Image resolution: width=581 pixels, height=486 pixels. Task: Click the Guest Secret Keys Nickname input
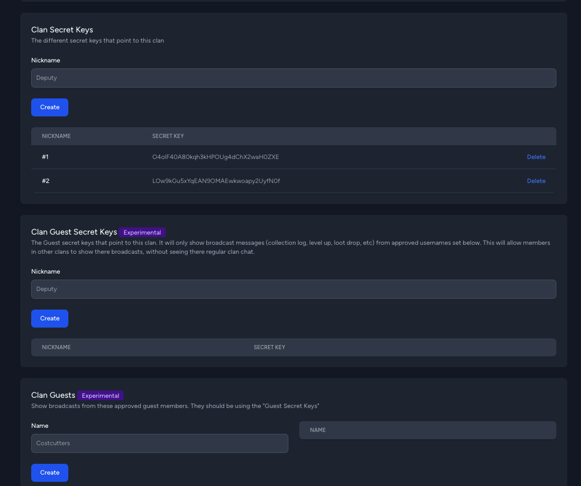293,289
